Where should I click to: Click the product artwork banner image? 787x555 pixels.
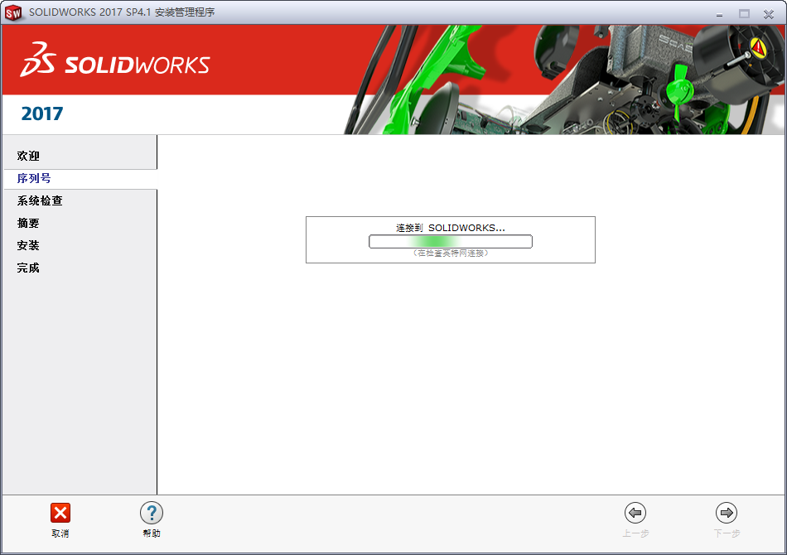pyautogui.click(x=564, y=80)
